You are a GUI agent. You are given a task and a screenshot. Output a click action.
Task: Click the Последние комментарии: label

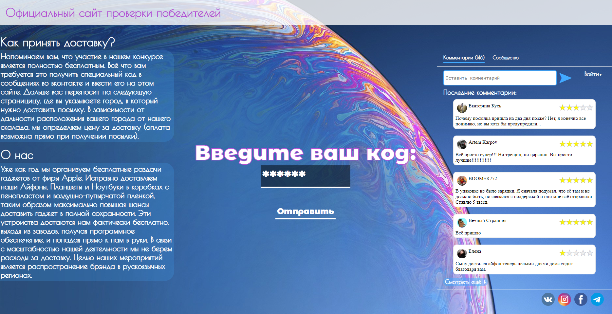coord(480,93)
